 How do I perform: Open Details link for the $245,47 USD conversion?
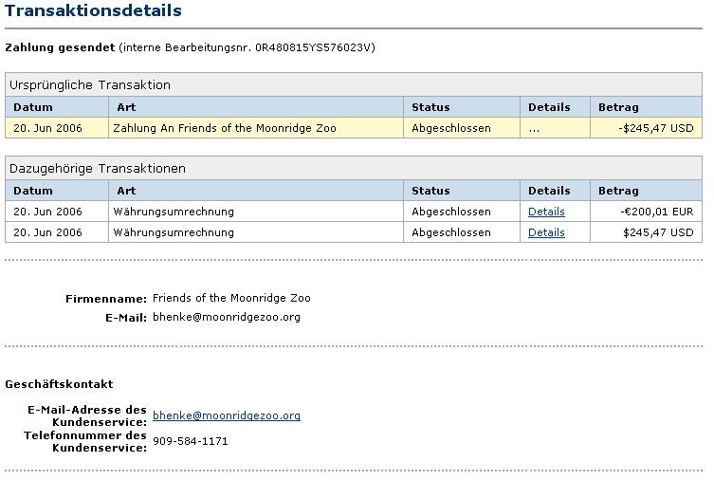point(546,232)
